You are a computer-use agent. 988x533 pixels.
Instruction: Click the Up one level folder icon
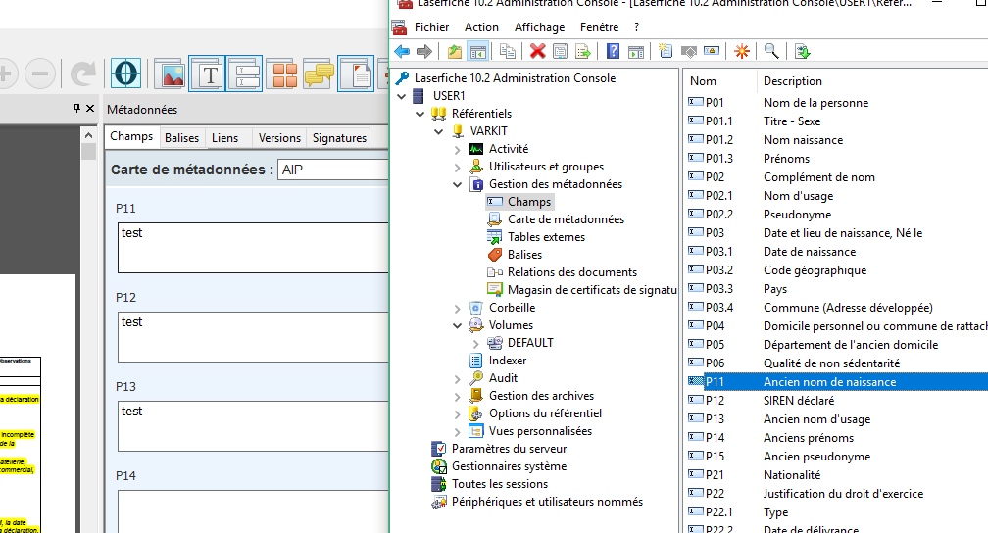(x=455, y=52)
